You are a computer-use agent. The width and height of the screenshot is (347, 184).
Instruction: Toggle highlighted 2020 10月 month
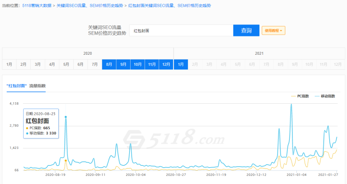click(138, 64)
